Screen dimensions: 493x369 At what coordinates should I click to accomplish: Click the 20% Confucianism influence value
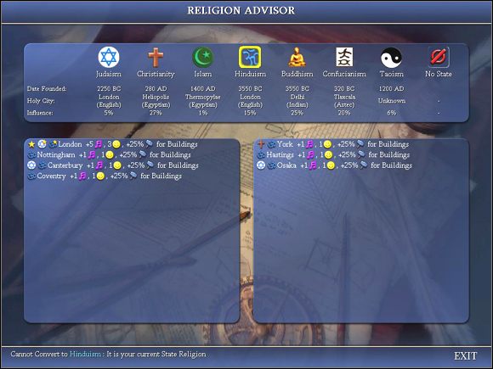point(344,113)
